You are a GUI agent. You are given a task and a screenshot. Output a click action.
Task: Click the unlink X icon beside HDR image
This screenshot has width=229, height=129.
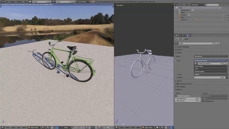[x=227, y=63]
